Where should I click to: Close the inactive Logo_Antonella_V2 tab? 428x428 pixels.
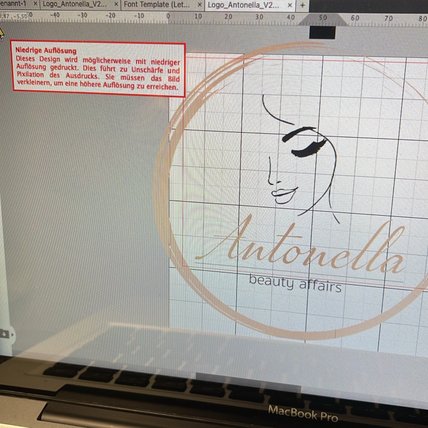pos(116,4)
